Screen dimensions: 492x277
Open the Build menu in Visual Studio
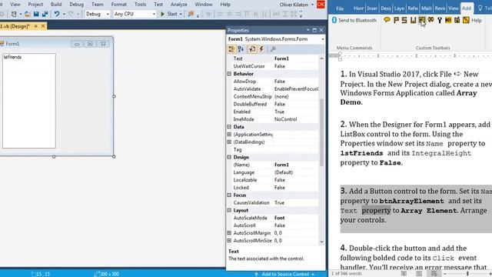(56, 5)
